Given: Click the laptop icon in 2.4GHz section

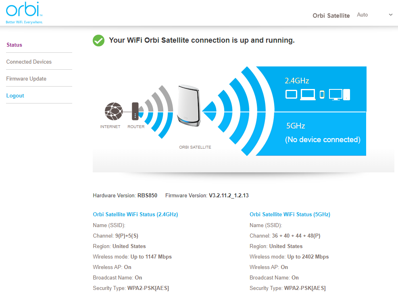Looking at the screenshot, I should tap(308, 94).
